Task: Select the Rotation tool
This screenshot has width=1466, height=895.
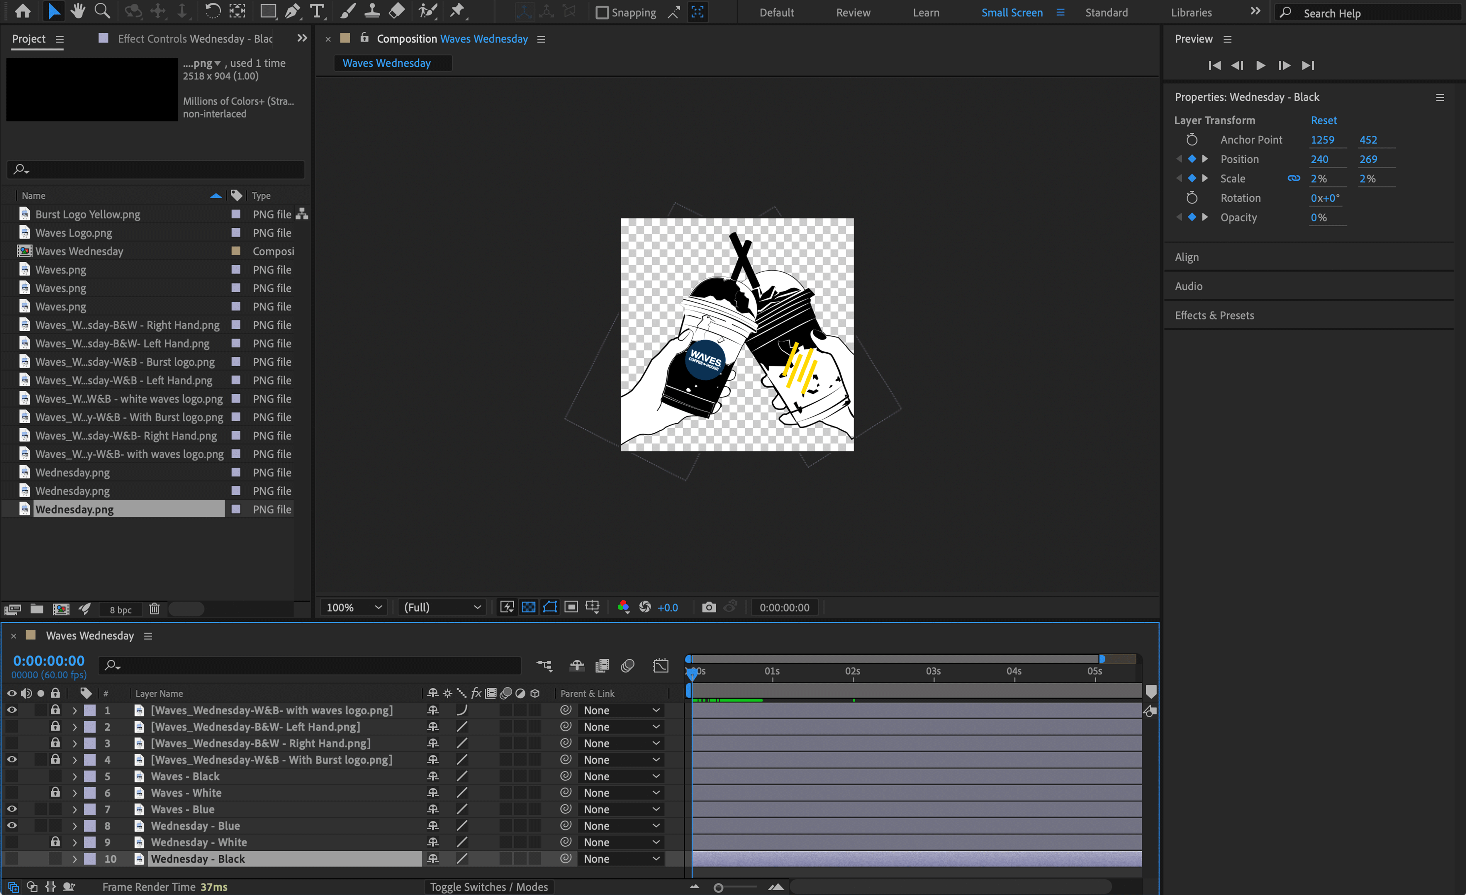Action: coord(212,11)
